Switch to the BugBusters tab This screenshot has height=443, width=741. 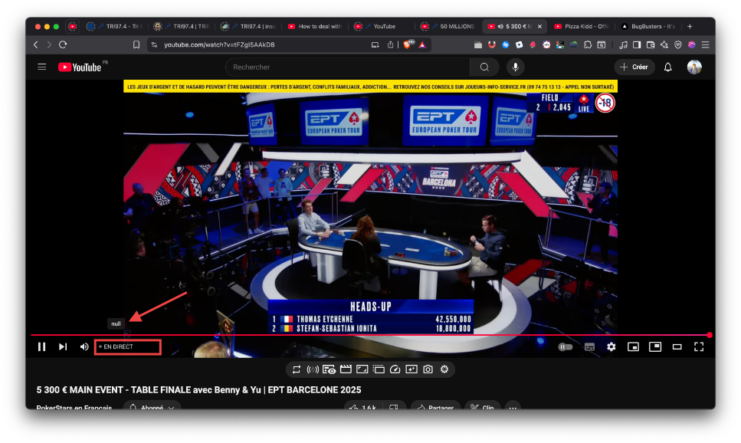pos(648,26)
